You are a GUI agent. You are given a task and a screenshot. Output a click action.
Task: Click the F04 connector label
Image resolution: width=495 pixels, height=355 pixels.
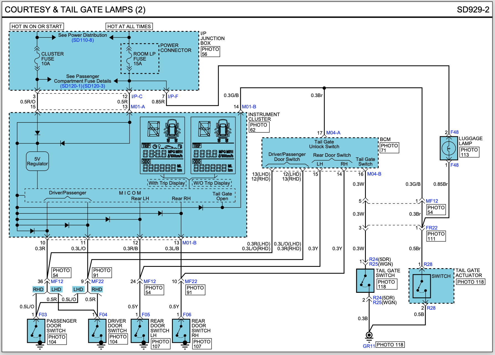tap(103, 315)
